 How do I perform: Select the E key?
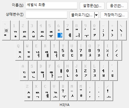[x=37, y=51]
